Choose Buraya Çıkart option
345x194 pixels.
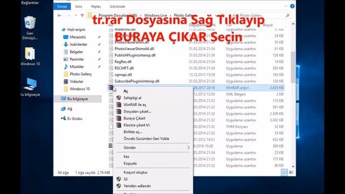[134, 119]
